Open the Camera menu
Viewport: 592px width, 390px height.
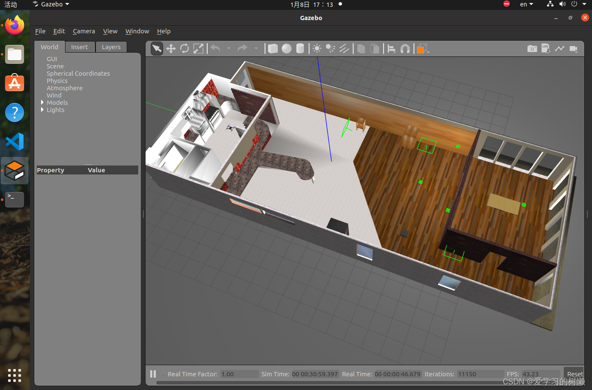click(x=84, y=31)
